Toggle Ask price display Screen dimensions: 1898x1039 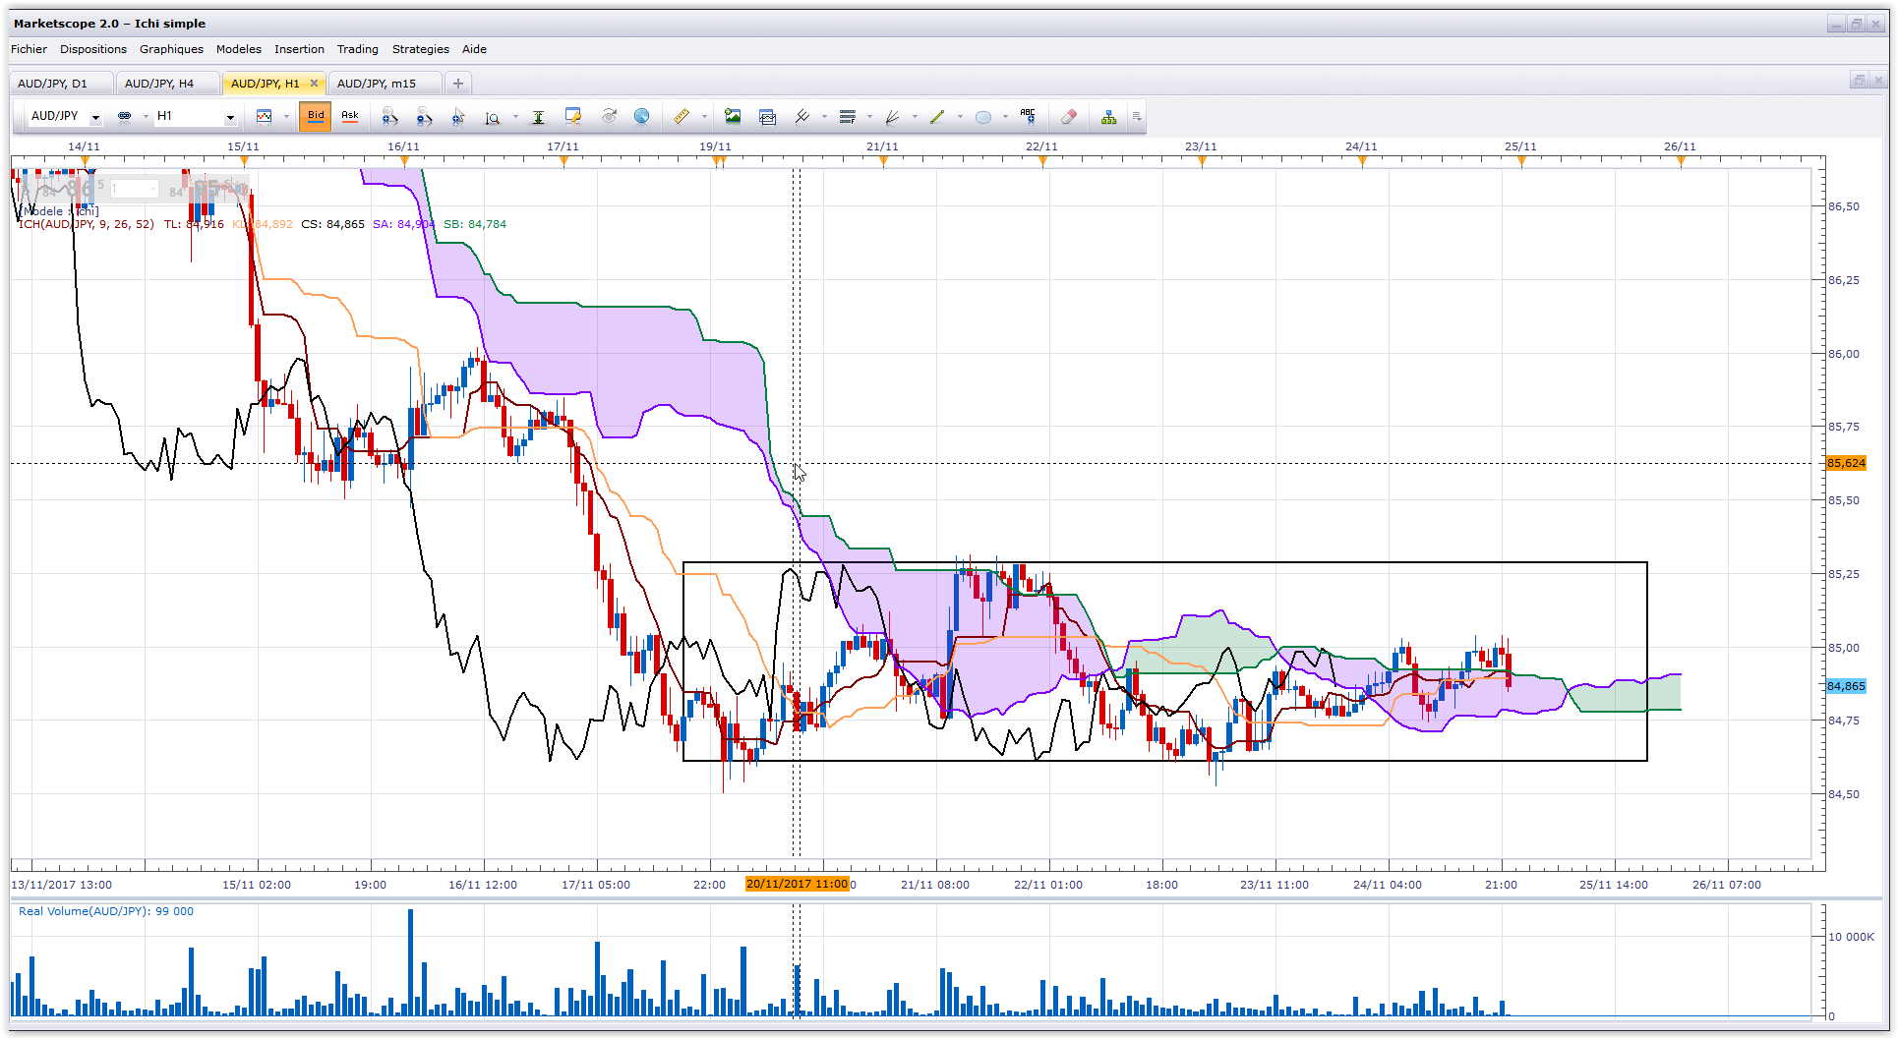[350, 116]
